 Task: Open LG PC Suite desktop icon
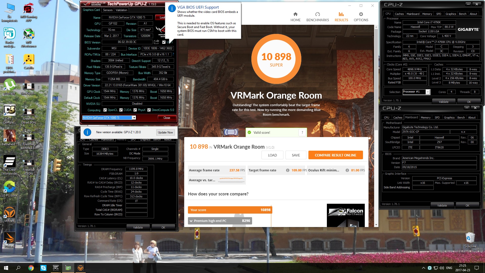[x=10, y=189]
